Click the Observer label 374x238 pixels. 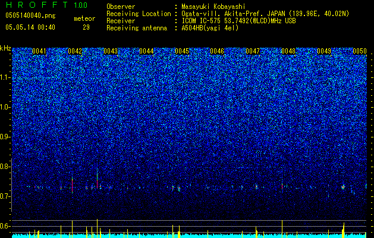[x=121, y=7]
